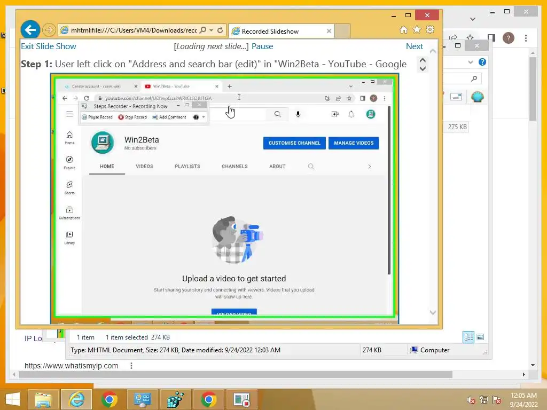Close the Recorded Slideshow tab
Screen dimensions: 547x410
point(329,31)
